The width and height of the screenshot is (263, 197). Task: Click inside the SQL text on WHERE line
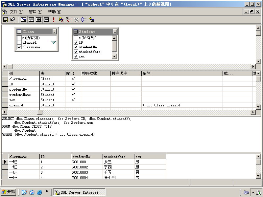48,134
